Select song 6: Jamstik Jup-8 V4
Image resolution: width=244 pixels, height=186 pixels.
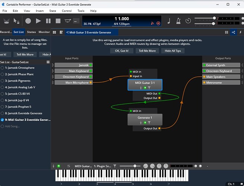pyautogui.click(x=25, y=100)
